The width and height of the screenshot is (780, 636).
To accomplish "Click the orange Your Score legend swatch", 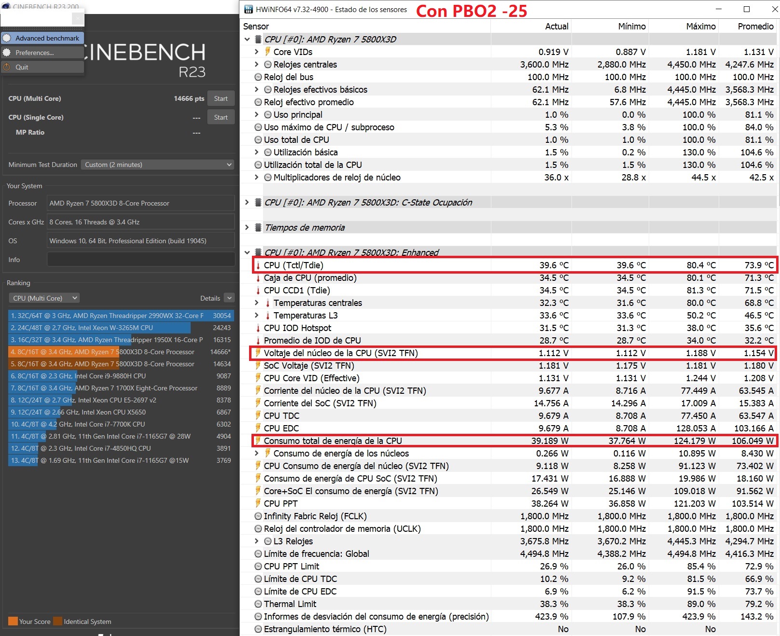I will pyautogui.click(x=13, y=621).
